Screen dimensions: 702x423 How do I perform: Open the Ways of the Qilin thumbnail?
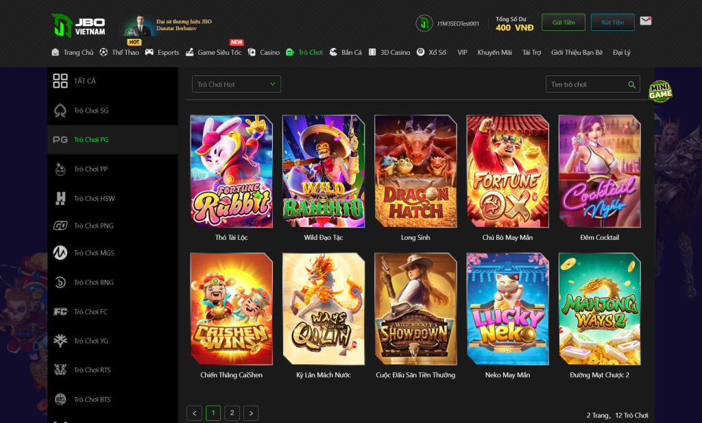(x=324, y=309)
